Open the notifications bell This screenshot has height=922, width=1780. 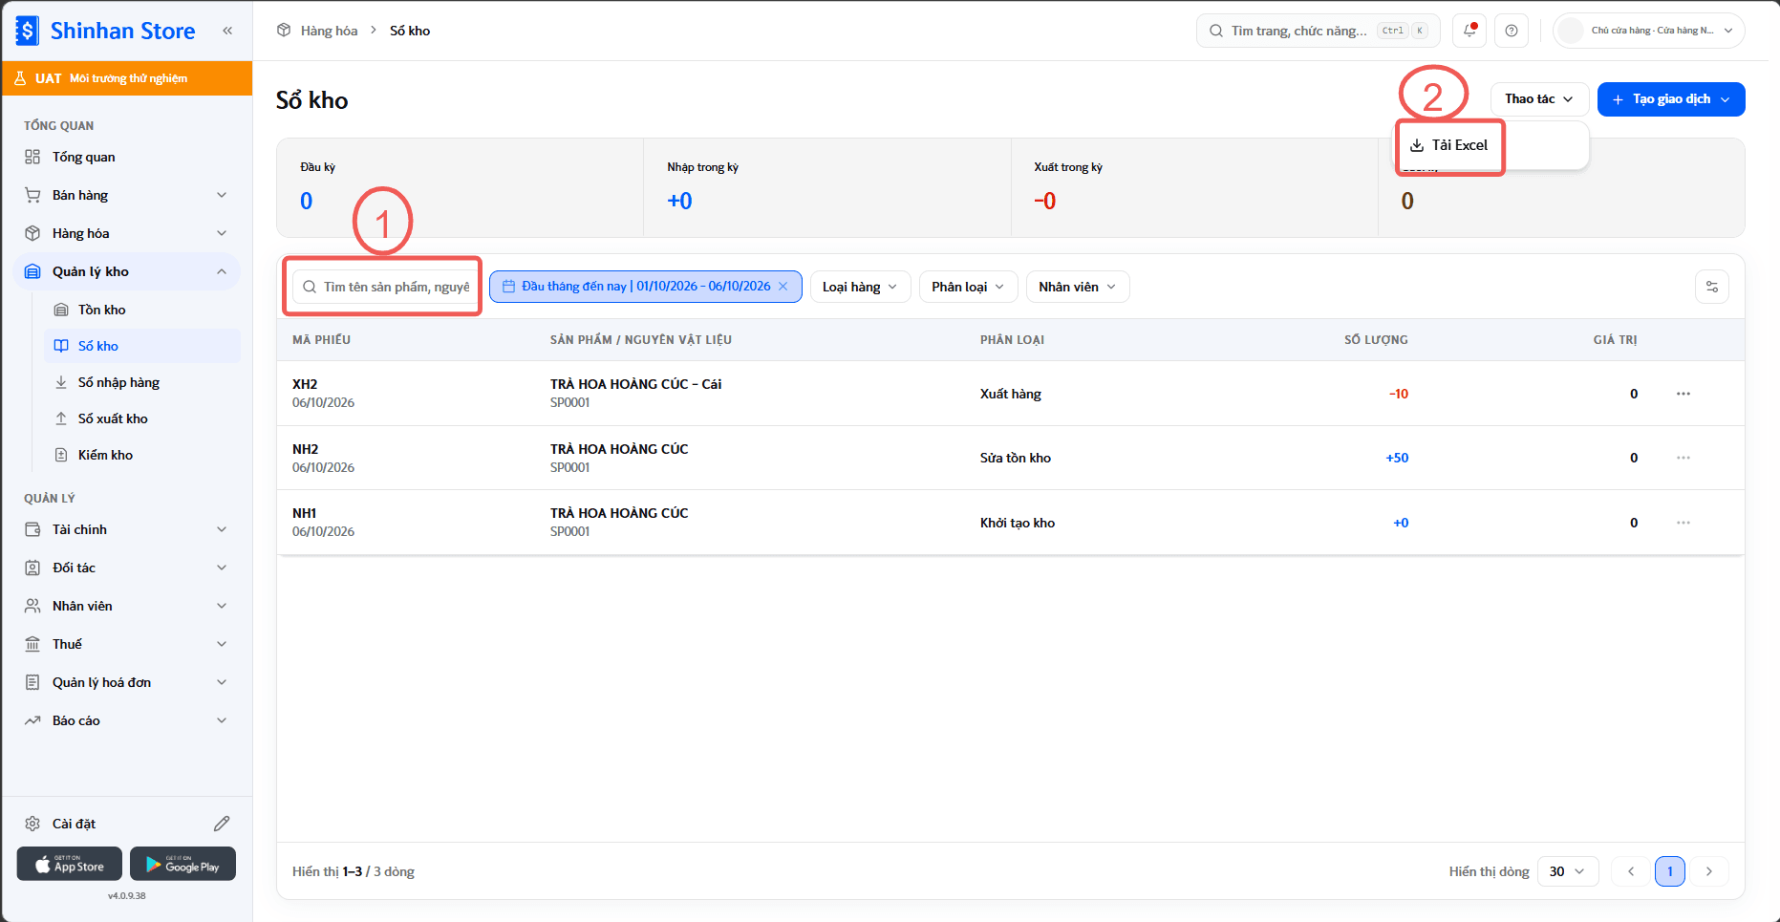click(1469, 31)
